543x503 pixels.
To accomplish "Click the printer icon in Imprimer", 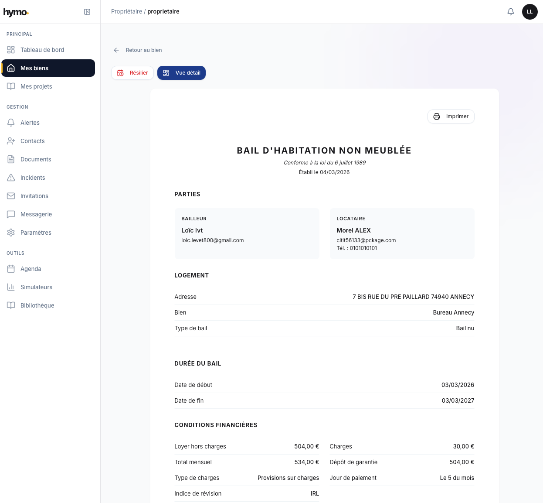I will tap(437, 116).
